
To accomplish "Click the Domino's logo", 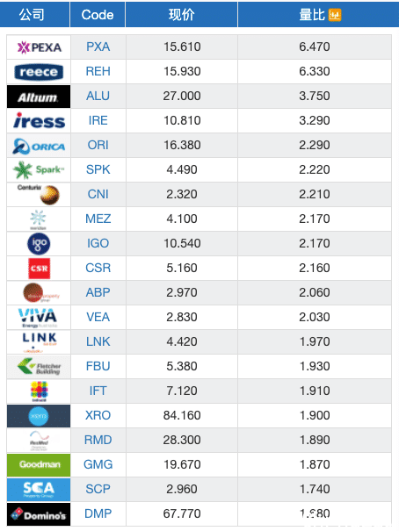I will (x=39, y=514).
